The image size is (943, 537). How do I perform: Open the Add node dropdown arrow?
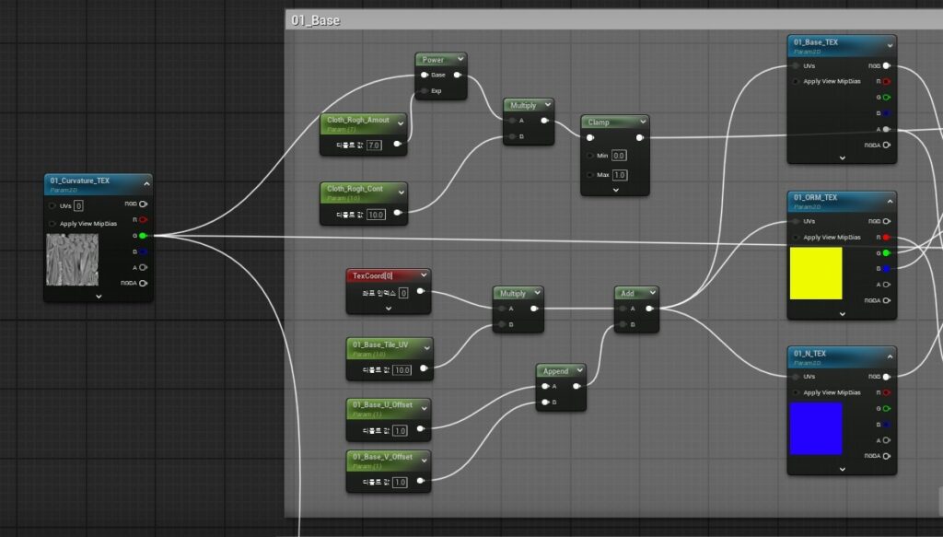(653, 293)
